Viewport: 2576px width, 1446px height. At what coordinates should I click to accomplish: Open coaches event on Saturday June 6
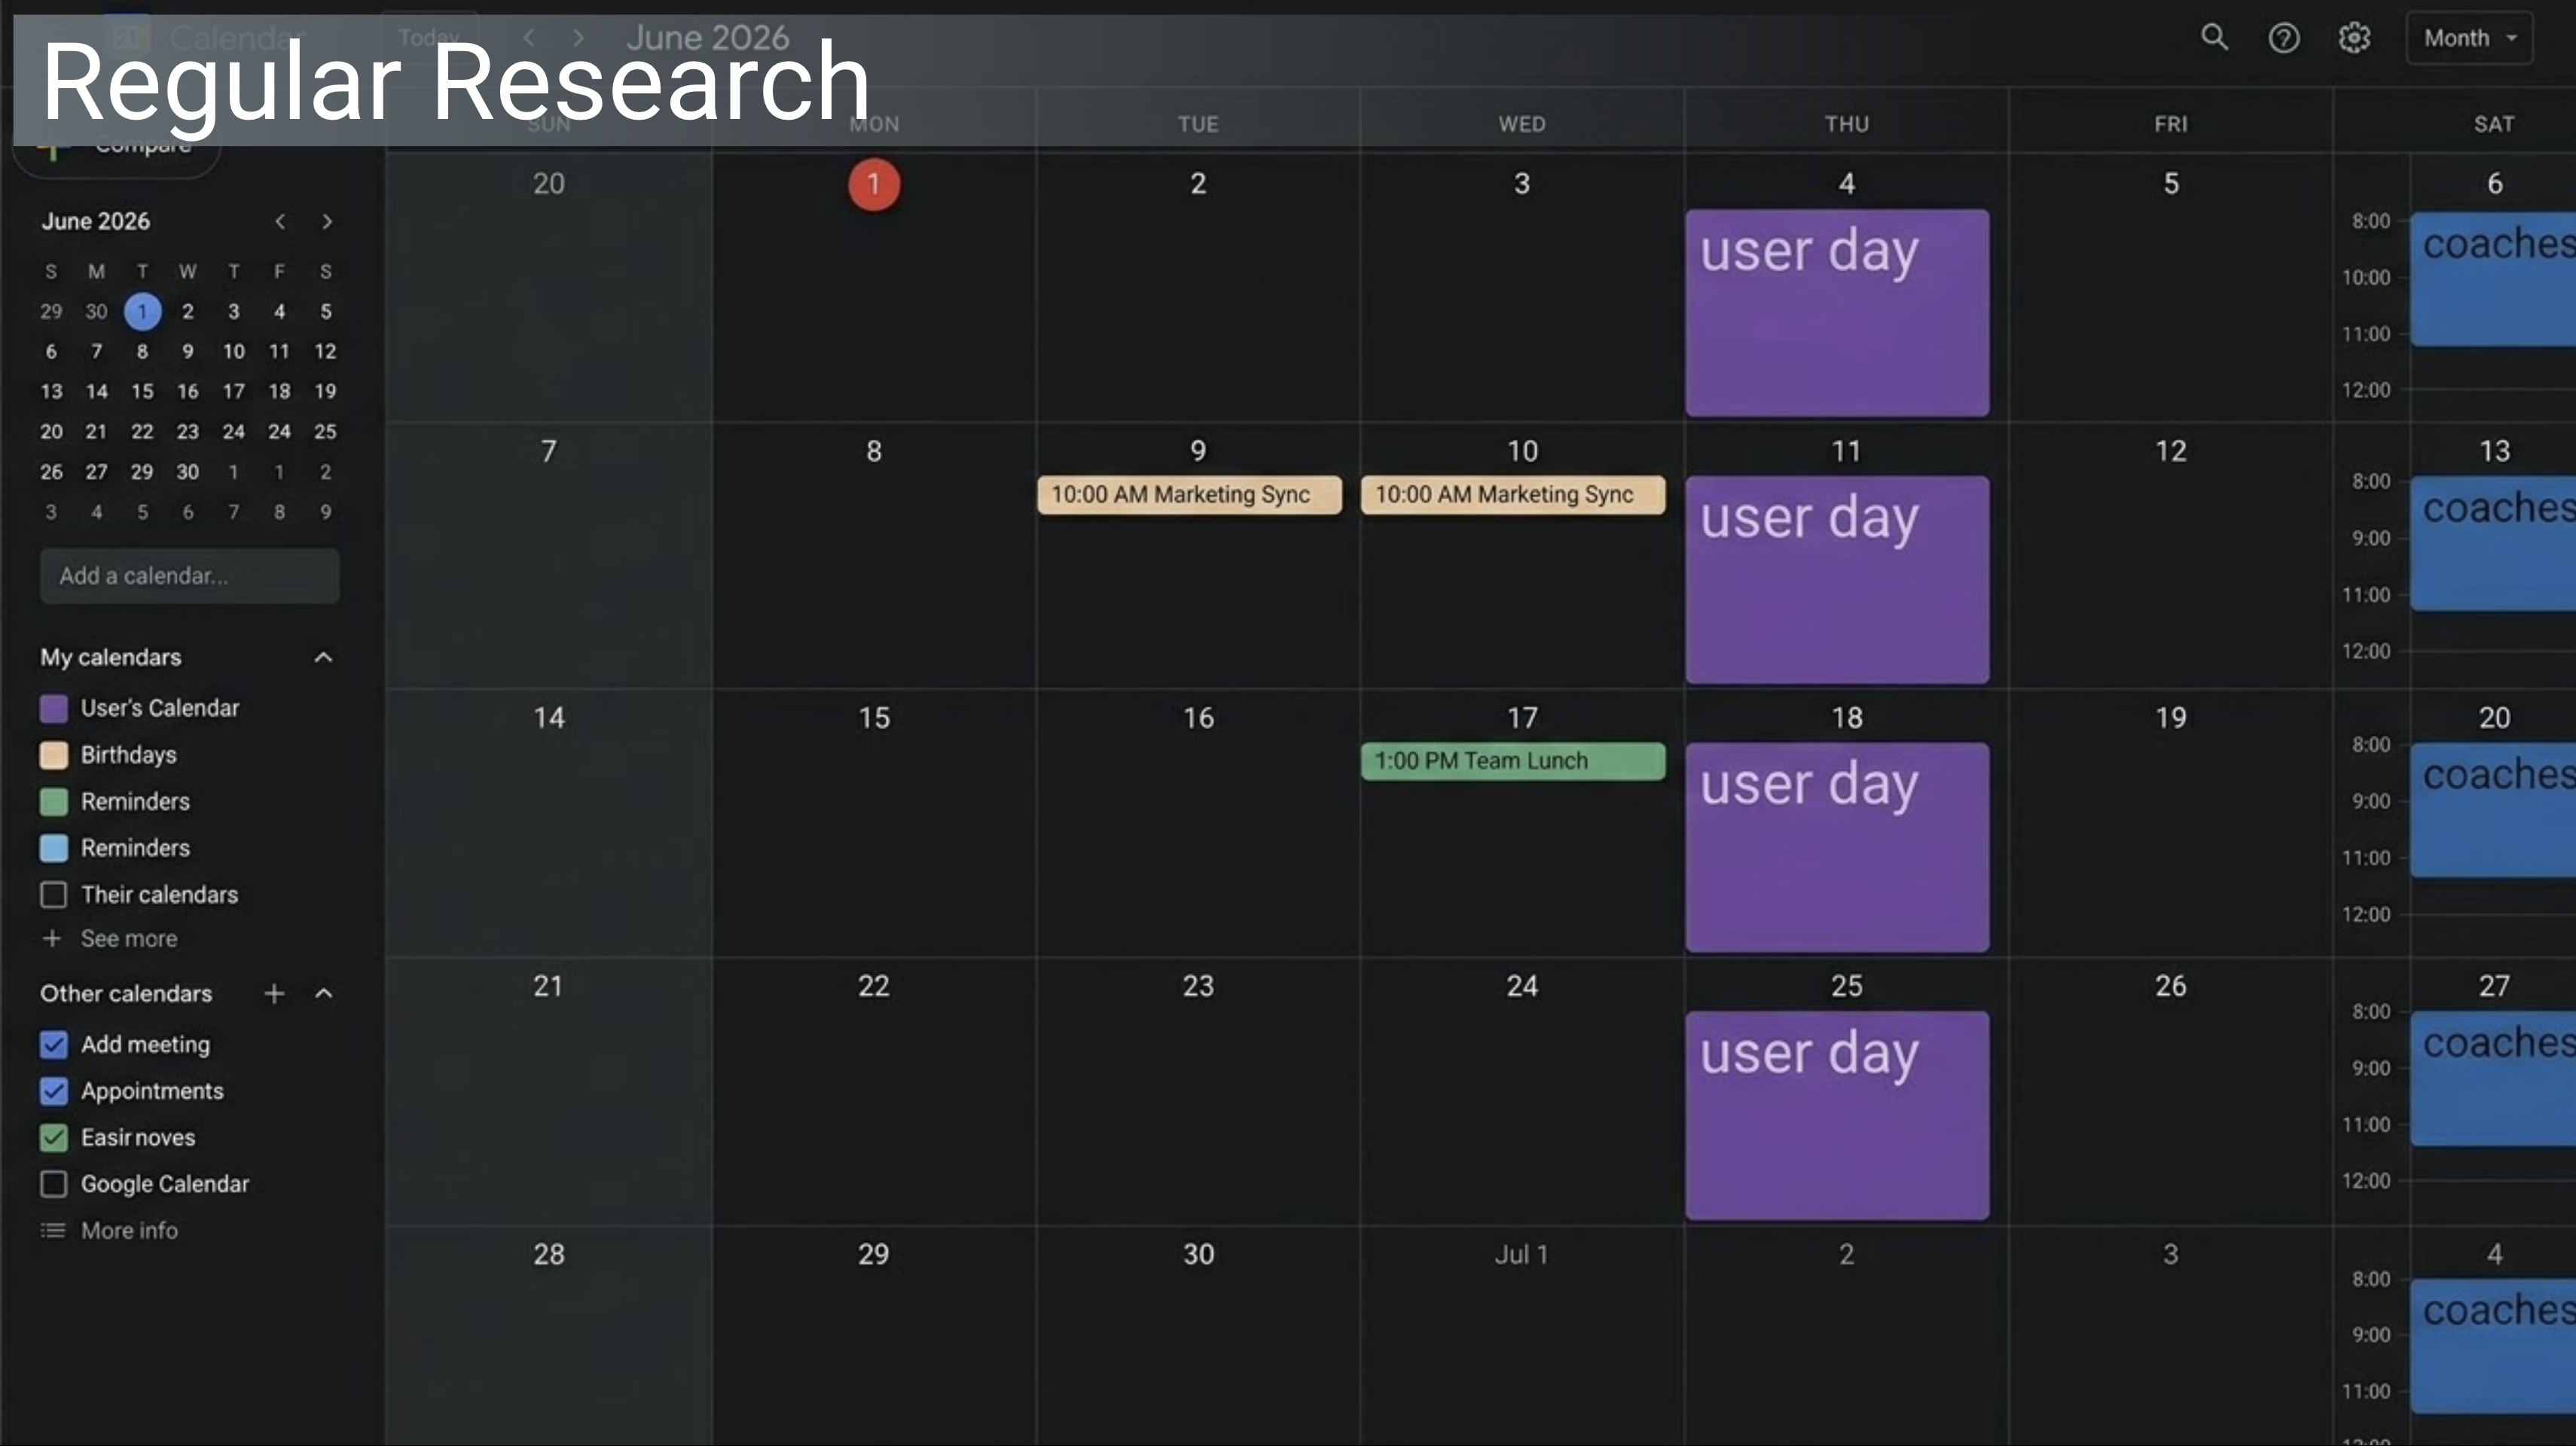(2493, 279)
